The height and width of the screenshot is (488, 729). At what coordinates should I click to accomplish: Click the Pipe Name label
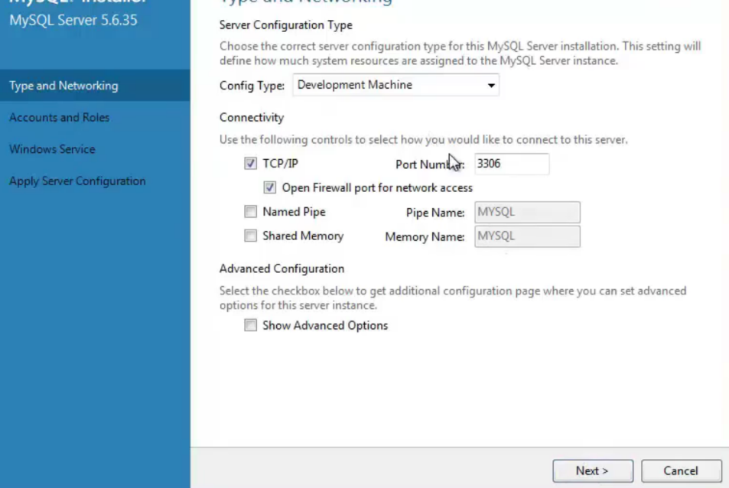pyautogui.click(x=435, y=213)
